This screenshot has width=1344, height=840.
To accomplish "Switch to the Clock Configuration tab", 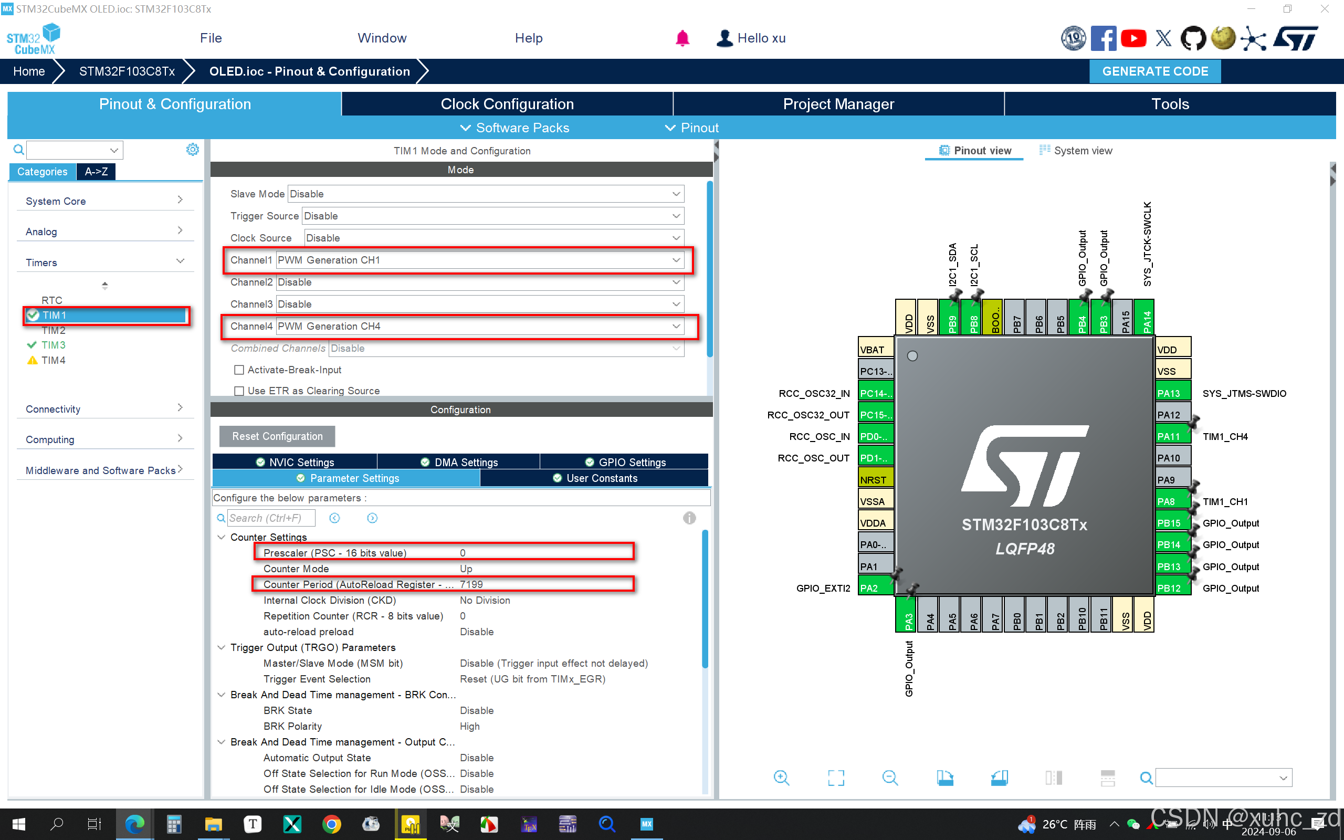I will point(507,104).
